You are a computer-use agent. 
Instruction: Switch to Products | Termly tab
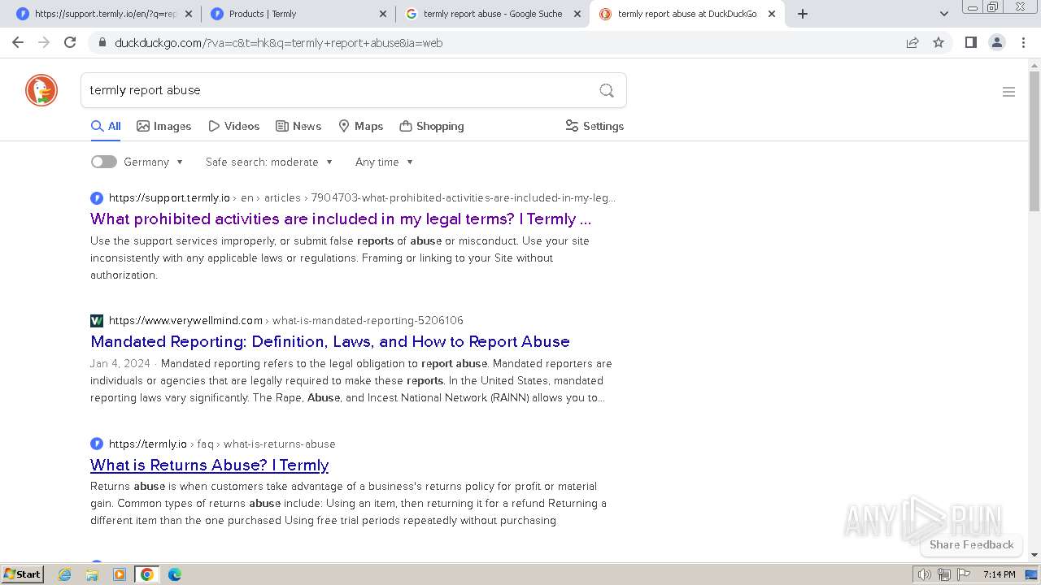pos(298,14)
